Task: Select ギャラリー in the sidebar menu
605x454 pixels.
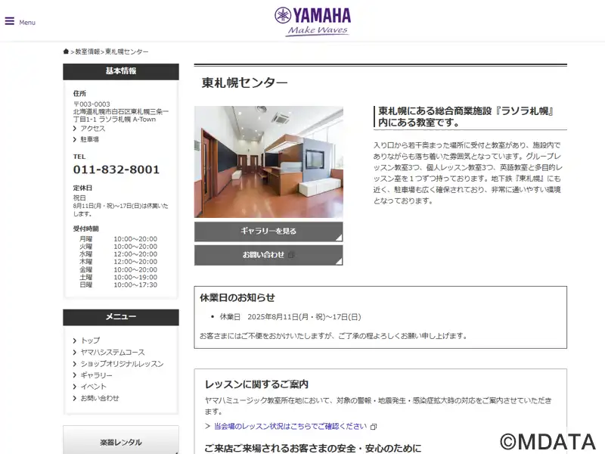Action: click(97, 375)
